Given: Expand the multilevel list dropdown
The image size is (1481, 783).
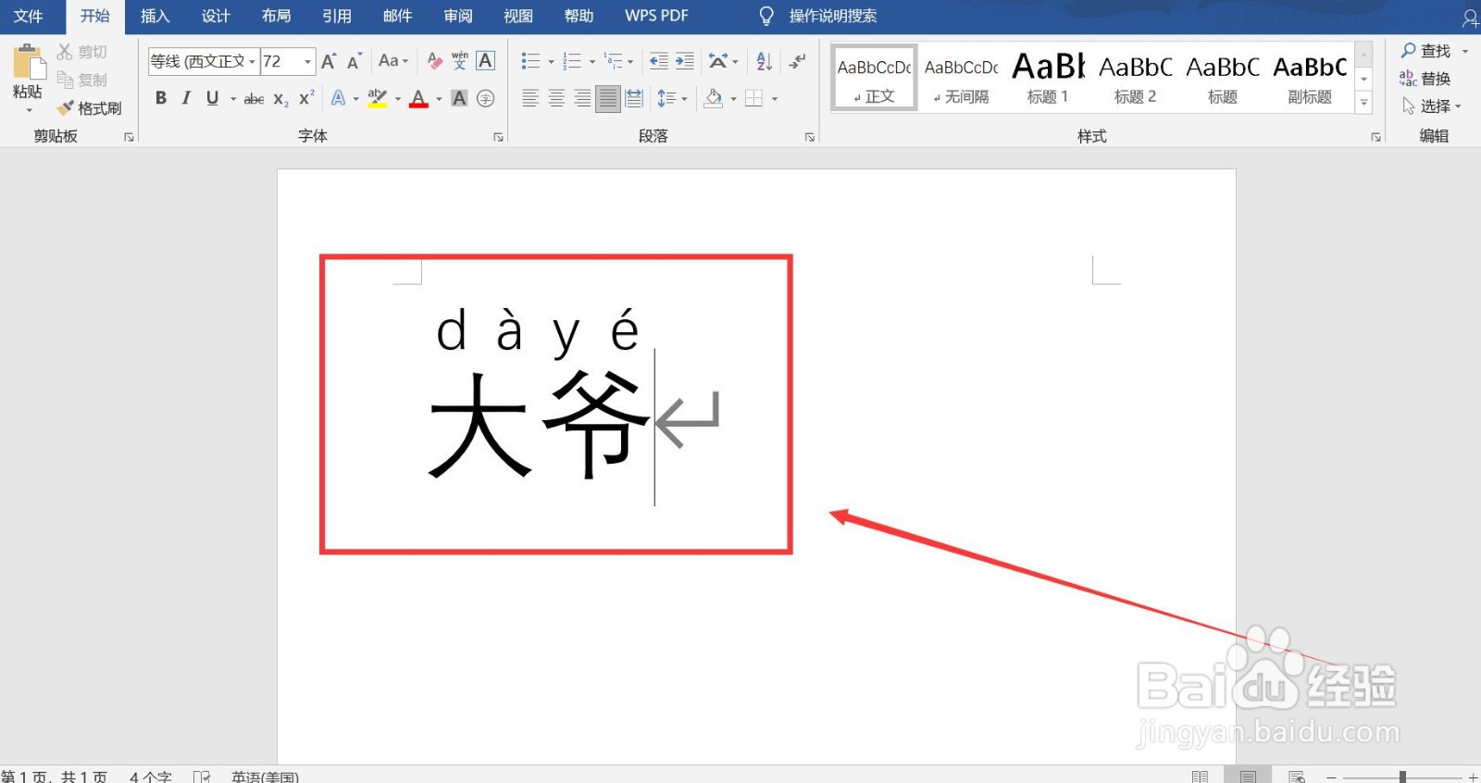Looking at the screenshot, I should coord(630,62).
